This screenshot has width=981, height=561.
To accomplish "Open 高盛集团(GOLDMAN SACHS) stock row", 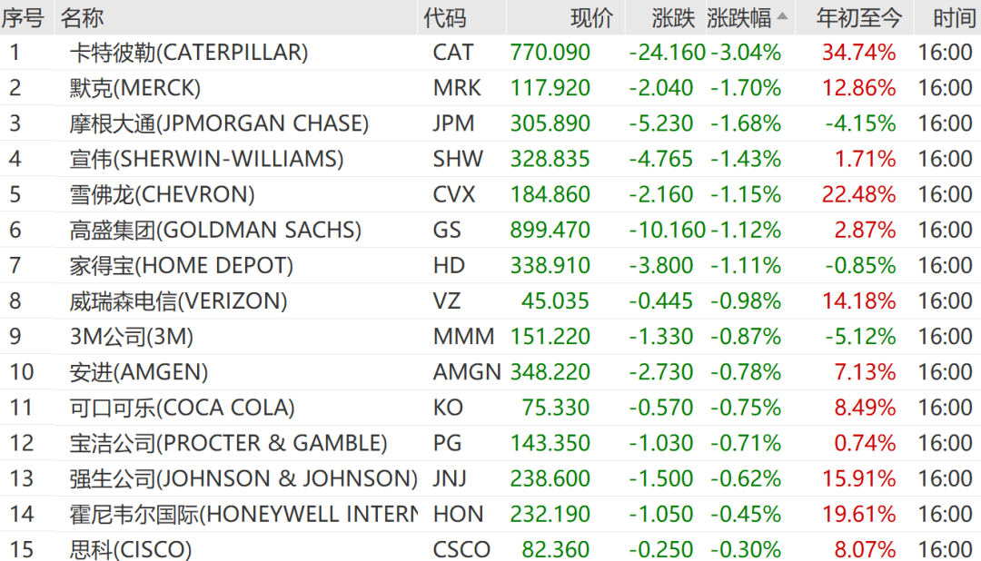I will coord(215,230).
